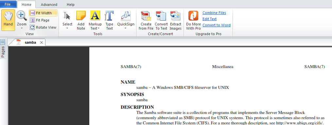This screenshot has height=125, width=332.
Task: Click the Miscellanea header text
Action: pyautogui.click(x=223, y=67)
